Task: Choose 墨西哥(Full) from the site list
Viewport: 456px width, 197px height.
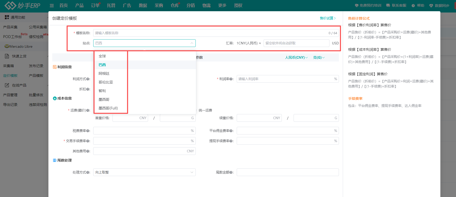Action: click(108, 108)
